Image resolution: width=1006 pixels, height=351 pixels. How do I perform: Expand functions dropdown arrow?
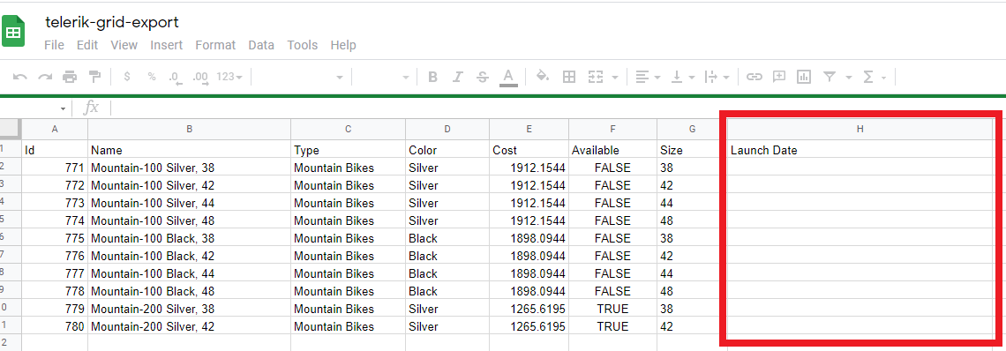point(883,78)
